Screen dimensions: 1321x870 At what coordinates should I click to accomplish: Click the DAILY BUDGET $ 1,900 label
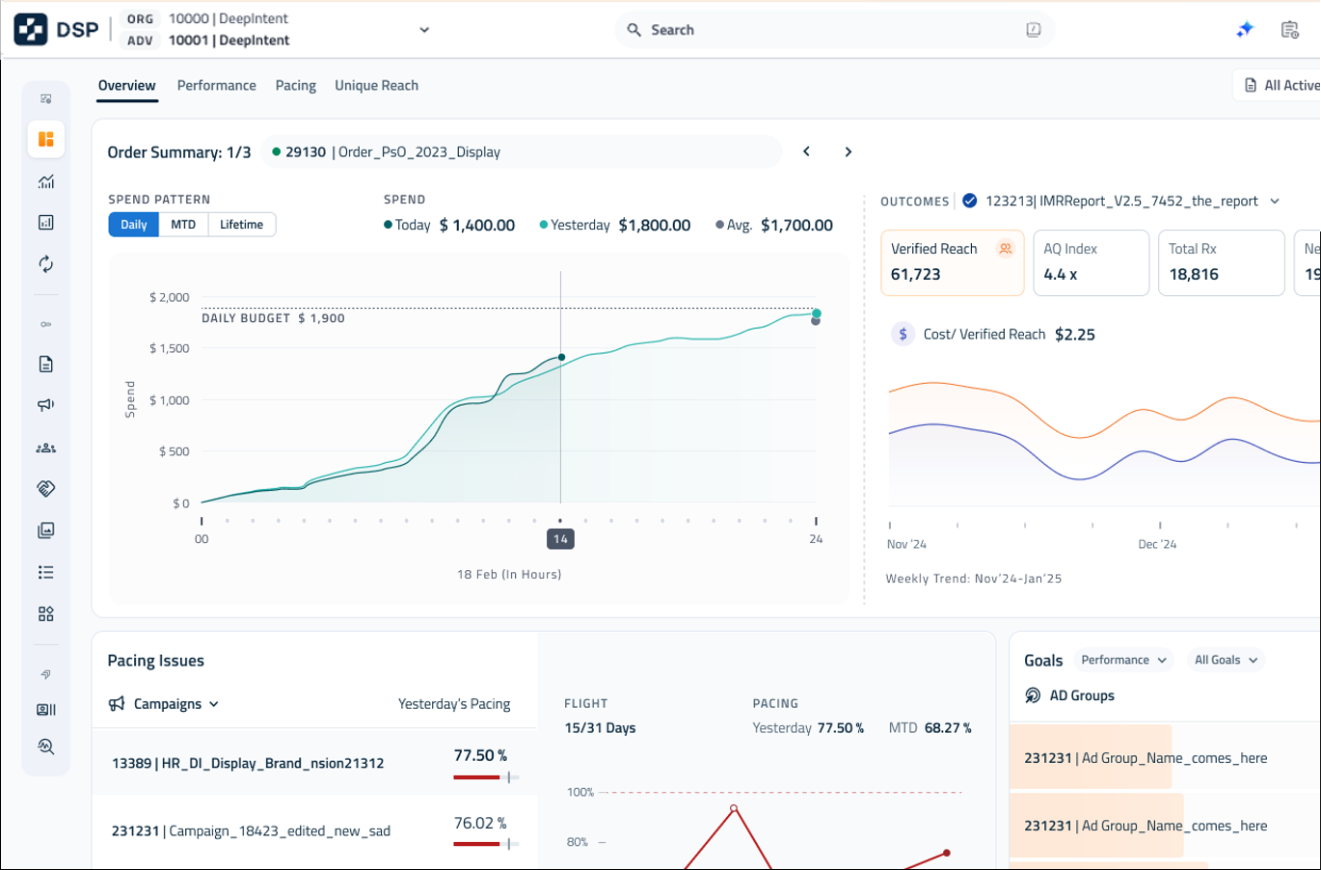pos(273,318)
